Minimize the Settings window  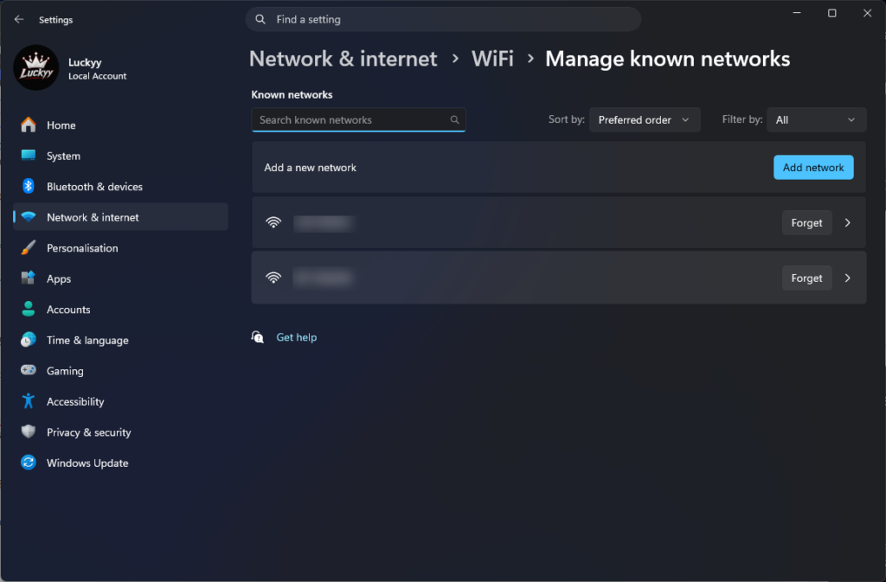pyautogui.click(x=797, y=13)
